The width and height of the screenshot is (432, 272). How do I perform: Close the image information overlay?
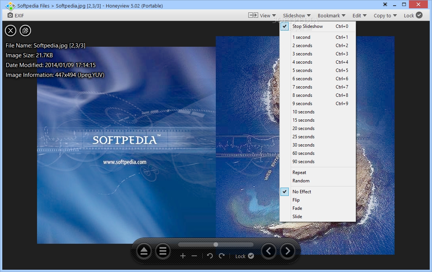click(x=11, y=31)
